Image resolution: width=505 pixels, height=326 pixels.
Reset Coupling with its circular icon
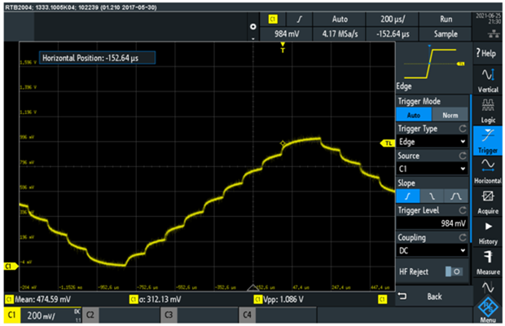463,237
